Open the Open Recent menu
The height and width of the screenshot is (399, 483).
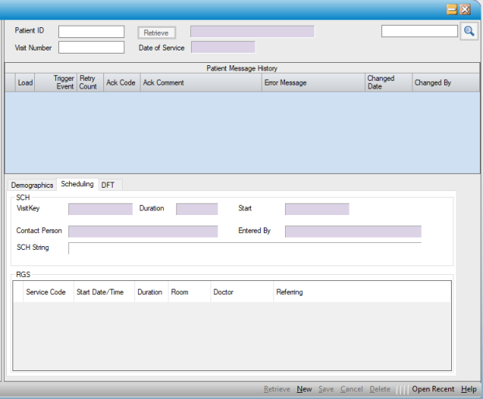pos(433,389)
